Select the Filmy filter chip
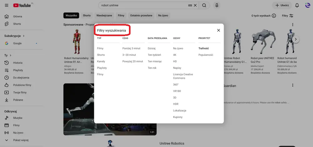The width and height of the screenshot is (313, 147). (121, 16)
